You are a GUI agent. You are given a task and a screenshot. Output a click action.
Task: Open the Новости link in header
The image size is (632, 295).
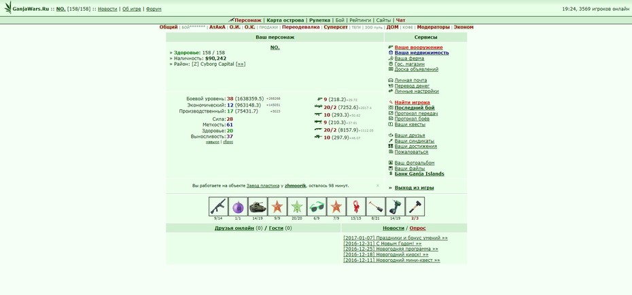coord(107,9)
